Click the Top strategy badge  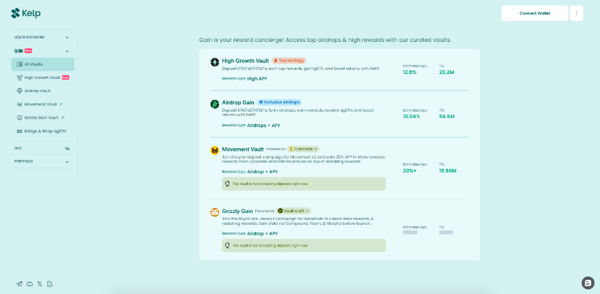pos(289,61)
